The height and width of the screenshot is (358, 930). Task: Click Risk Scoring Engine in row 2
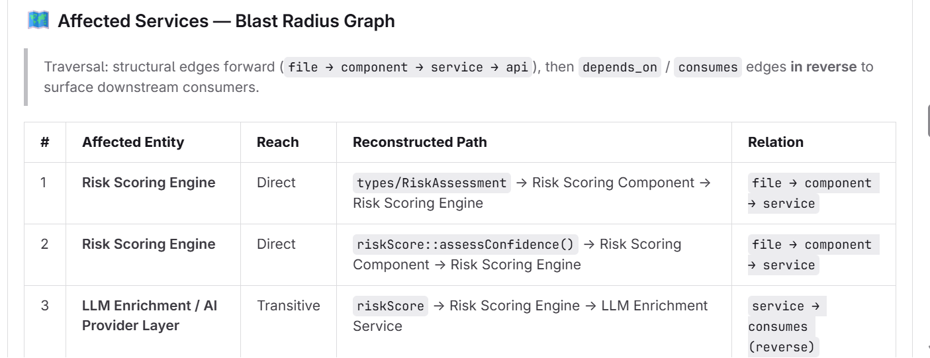point(149,244)
